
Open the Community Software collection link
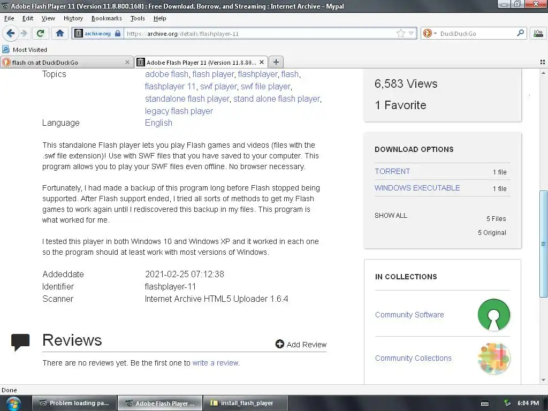(x=409, y=315)
